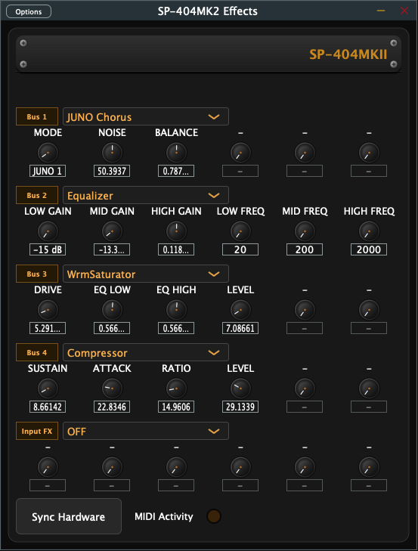Click the HIGH GAIN knob
Screen dimensions: 418x551
pyautogui.click(x=176, y=231)
